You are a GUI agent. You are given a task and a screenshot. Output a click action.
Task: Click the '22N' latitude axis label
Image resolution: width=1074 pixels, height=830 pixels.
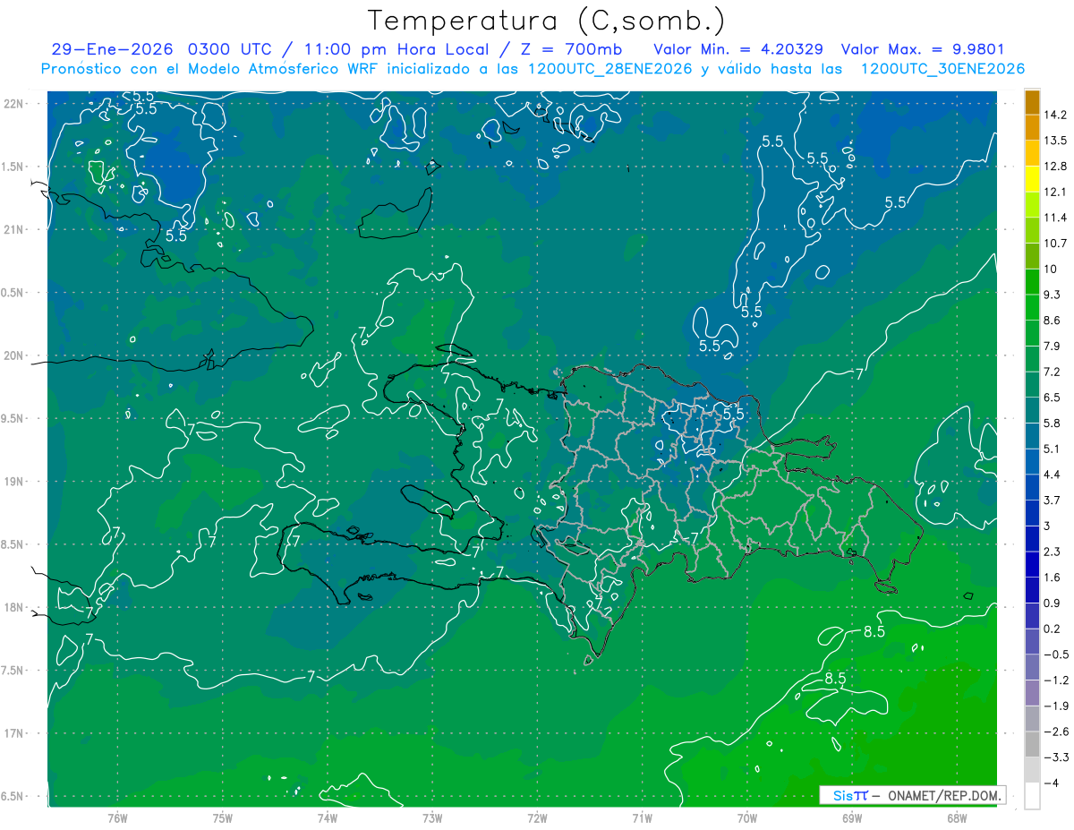pyautogui.click(x=13, y=104)
